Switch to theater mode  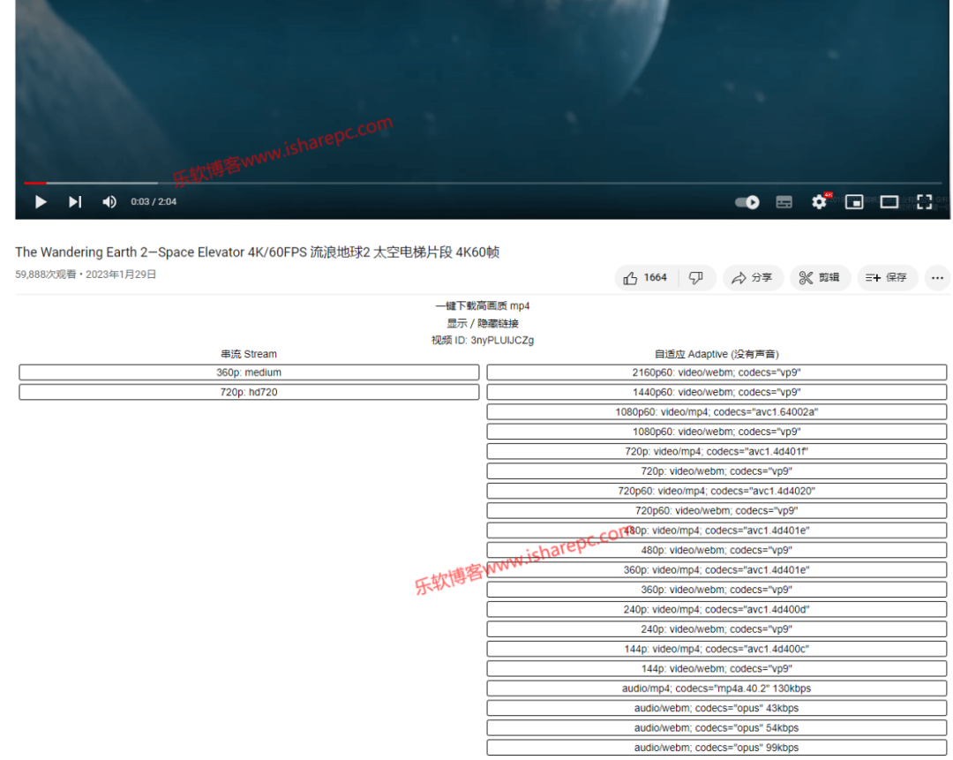889,202
